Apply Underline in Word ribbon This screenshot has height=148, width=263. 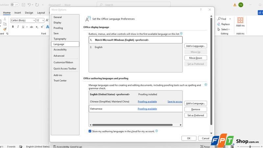[23, 27]
